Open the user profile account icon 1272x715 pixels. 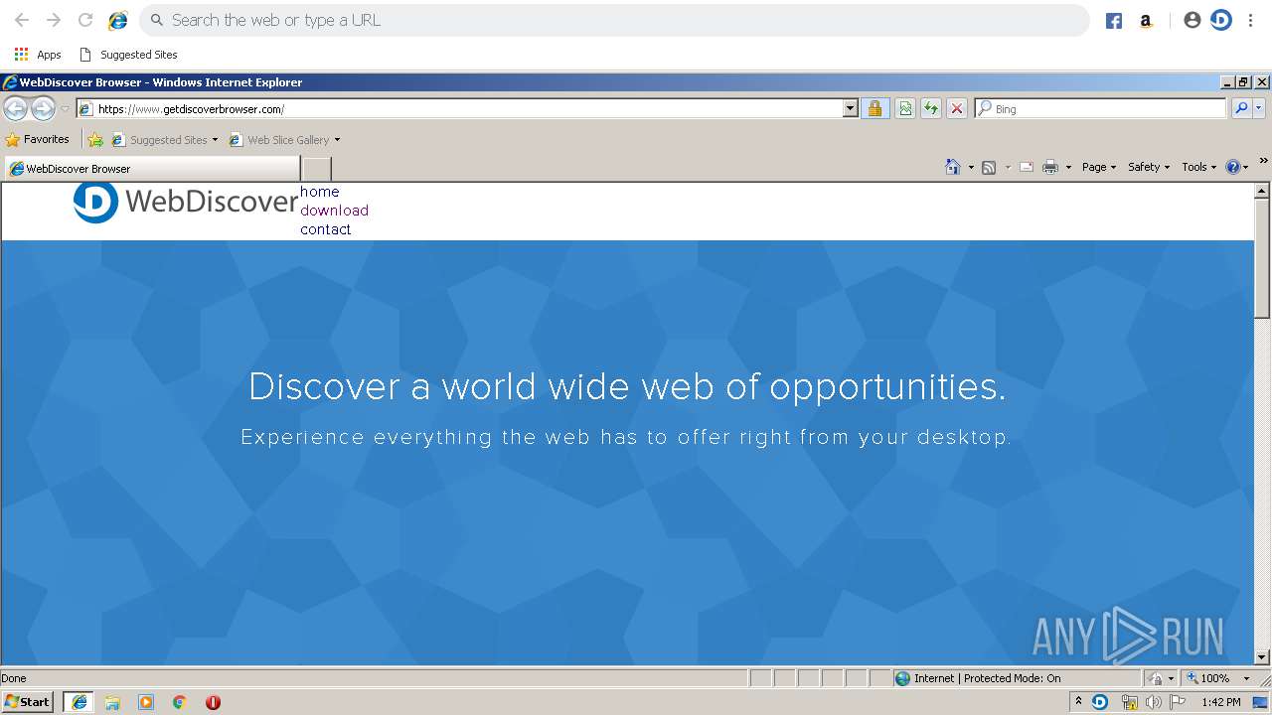1192,20
